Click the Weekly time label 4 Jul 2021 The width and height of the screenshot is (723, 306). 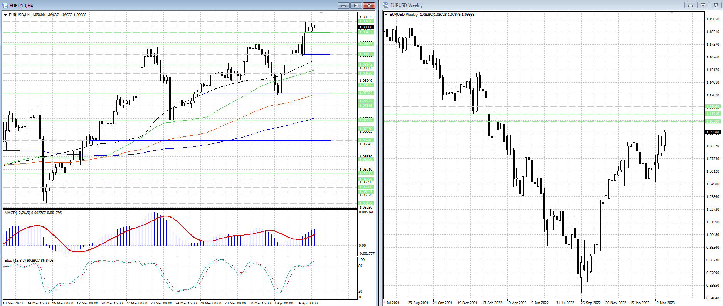pos(392,303)
